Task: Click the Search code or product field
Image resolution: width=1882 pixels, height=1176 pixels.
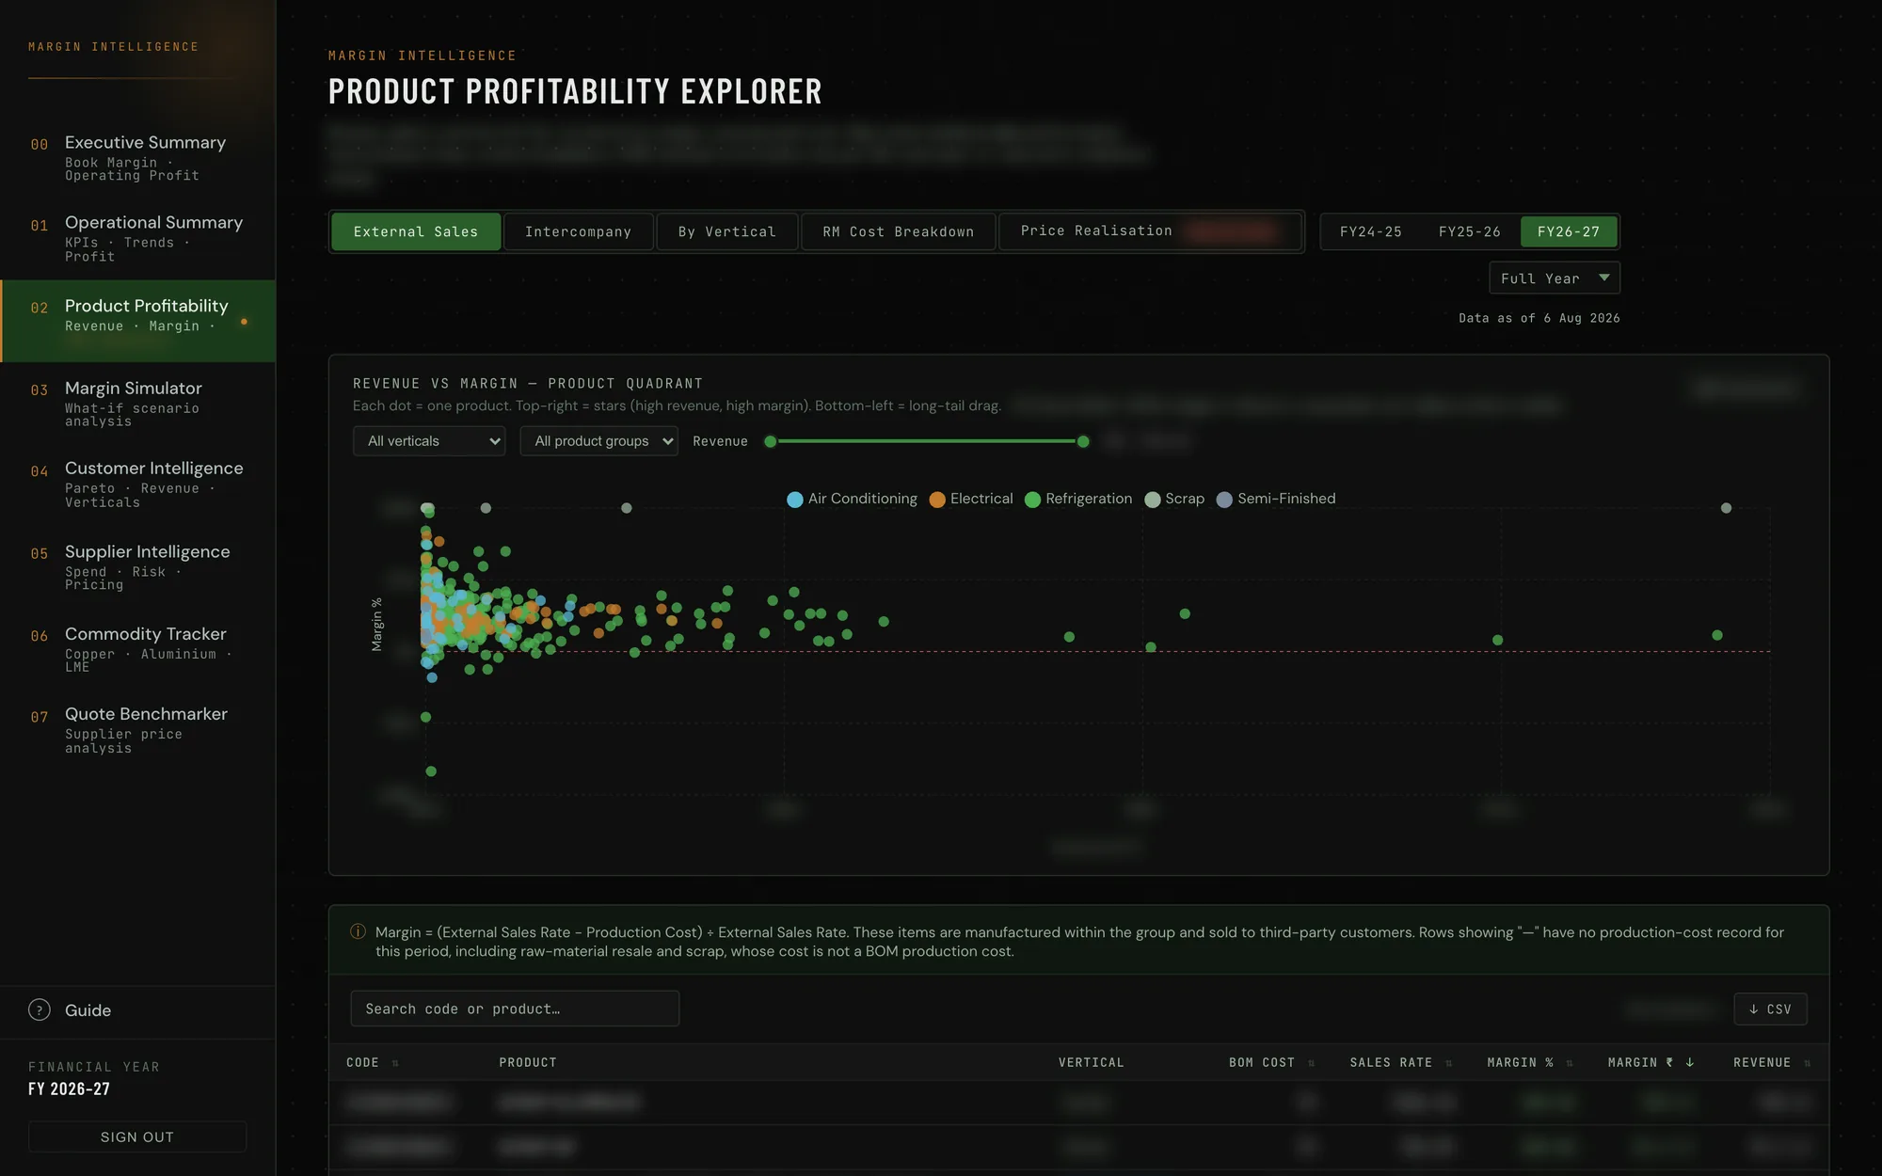Action: pyautogui.click(x=515, y=1009)
